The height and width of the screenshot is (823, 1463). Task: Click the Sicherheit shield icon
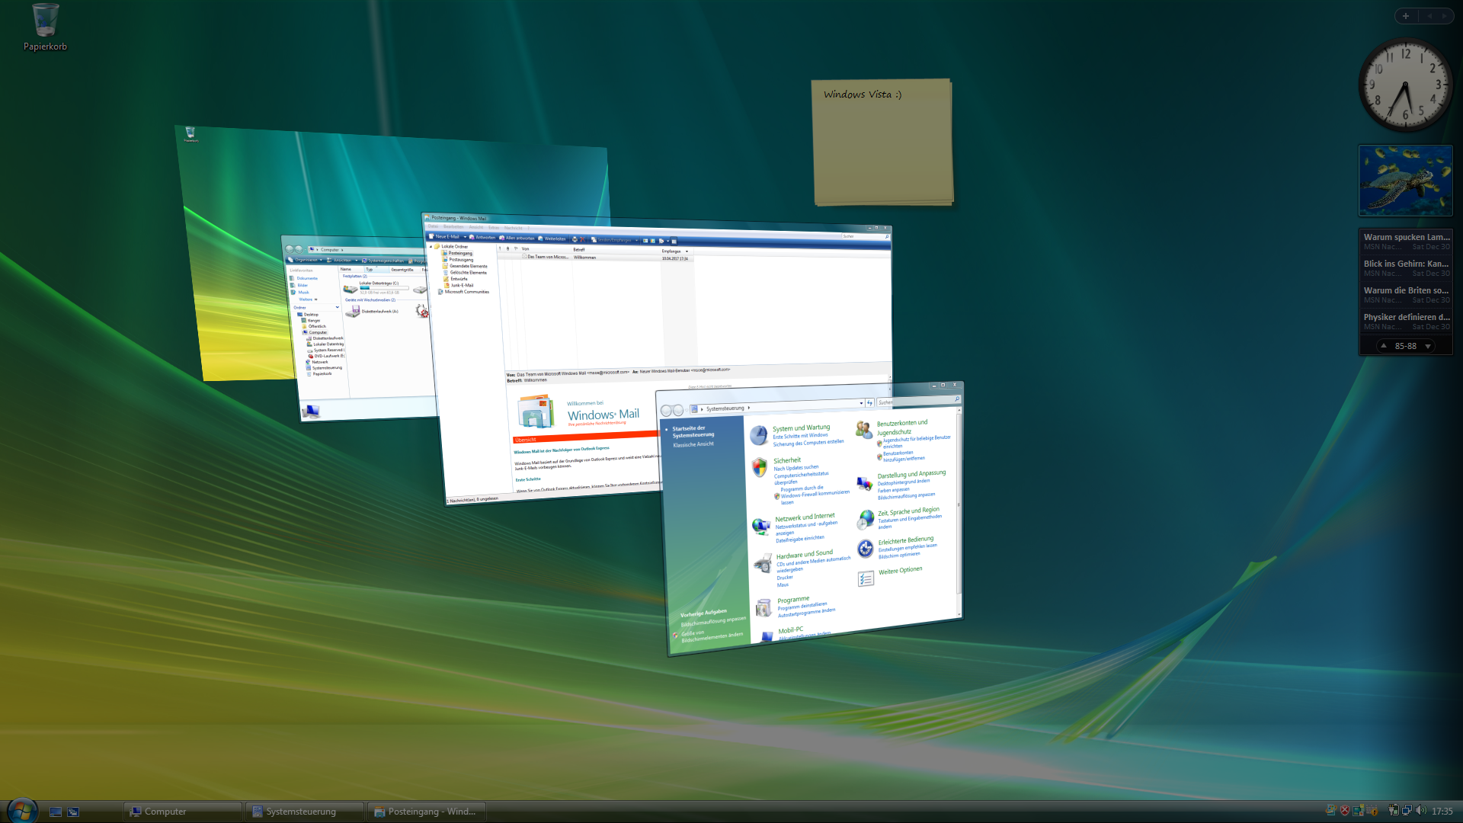(x=759, y=467)
